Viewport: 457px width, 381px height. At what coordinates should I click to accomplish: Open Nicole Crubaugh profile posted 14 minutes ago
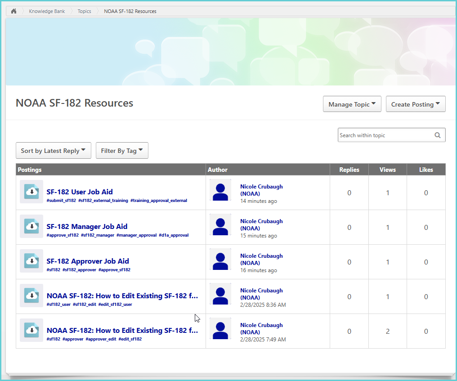[261, 190]
